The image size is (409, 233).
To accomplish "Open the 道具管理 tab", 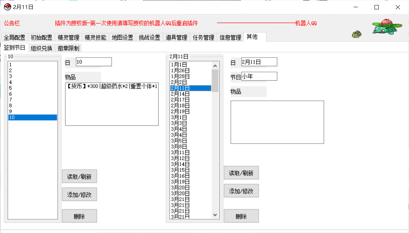I will click(x=176, y=37).
